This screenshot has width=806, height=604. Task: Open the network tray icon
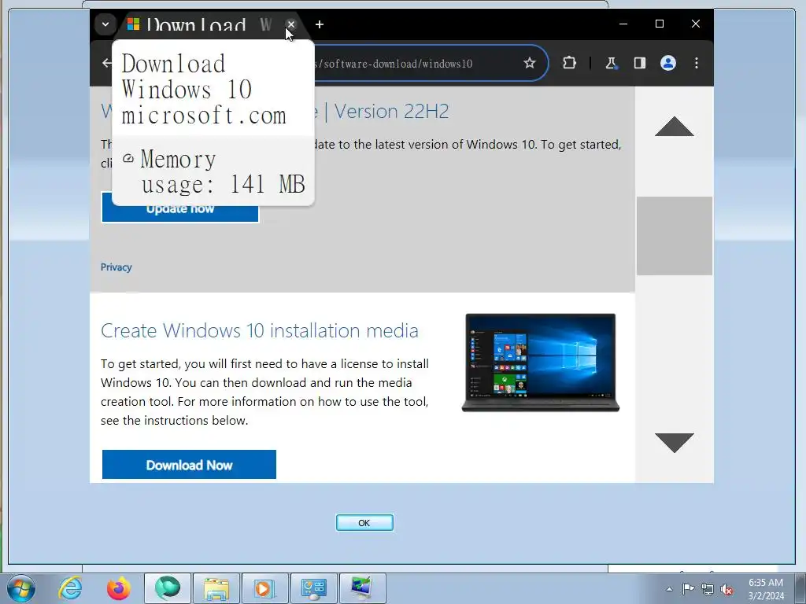(708, 589)
